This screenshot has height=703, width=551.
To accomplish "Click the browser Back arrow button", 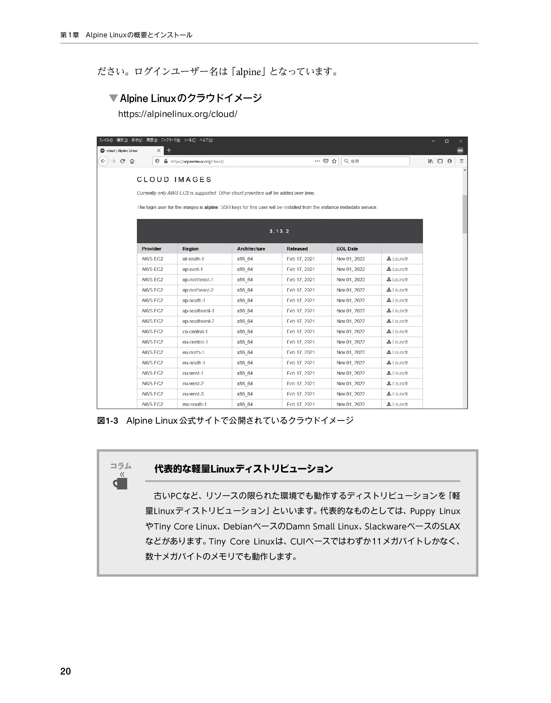I will click(x=103, y=161).
